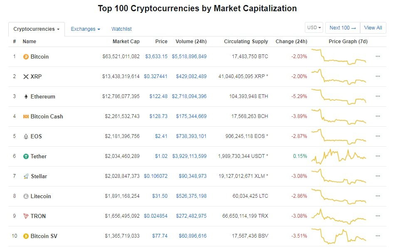This screenshot has height=248, width=398.
Task: Switch to the Watchlist tab
Action: tap(121, 29)
